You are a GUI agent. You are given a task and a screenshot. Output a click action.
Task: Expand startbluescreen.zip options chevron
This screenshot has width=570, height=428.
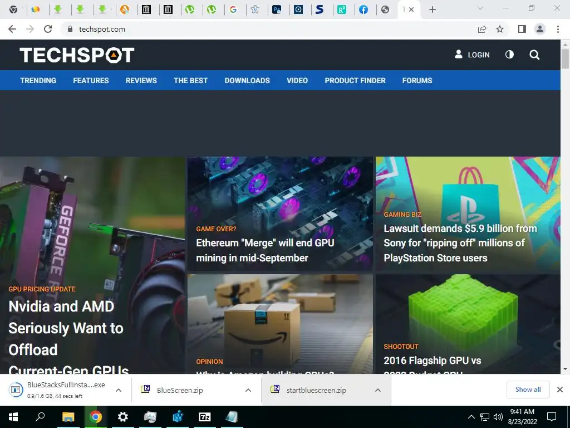(378, 390)
